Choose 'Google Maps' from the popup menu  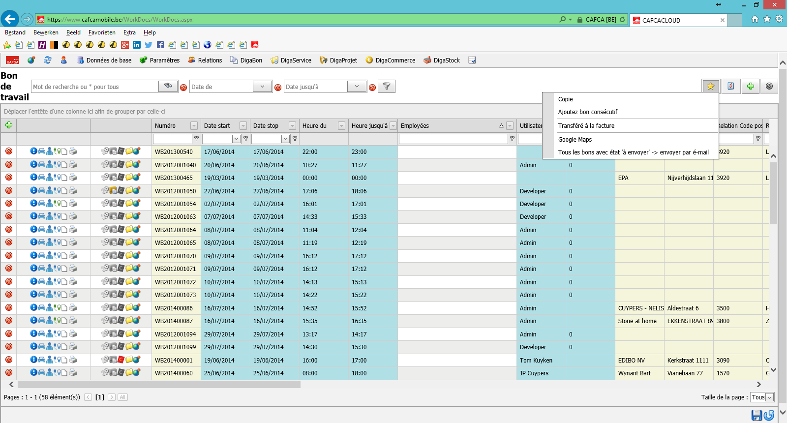tap(575, 140)
